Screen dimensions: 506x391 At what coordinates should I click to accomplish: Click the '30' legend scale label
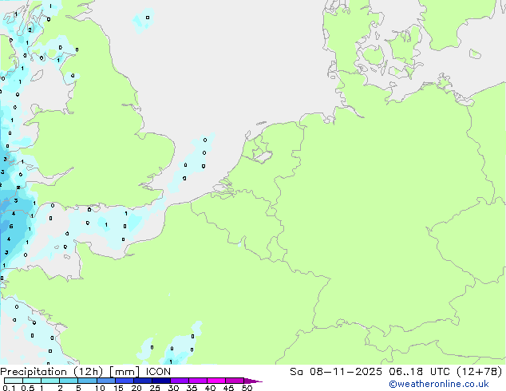click(173, 388)
